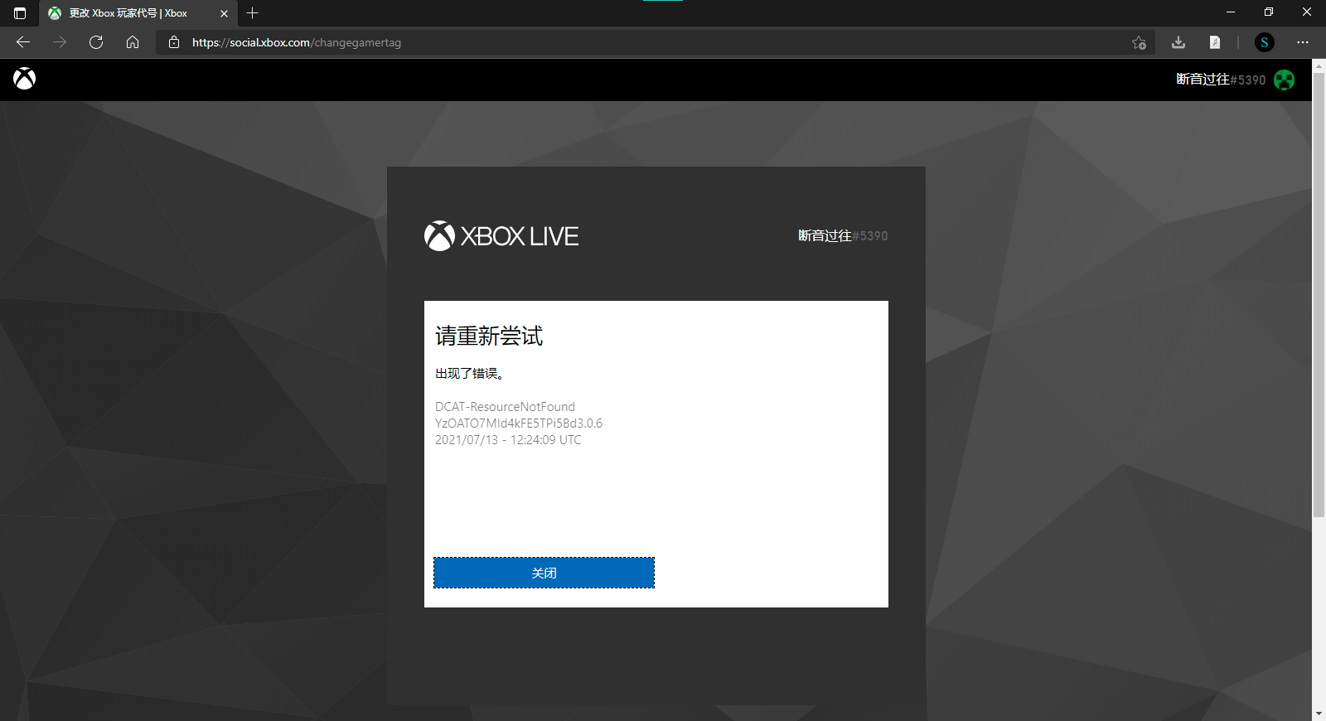Select the error ID YzOATO7MId4kFE5TPi5Bd3.0.6 text
This screenshot has height=721, width=1326.
(x=519, y=423)
